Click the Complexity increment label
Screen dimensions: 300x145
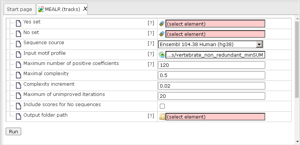pyautogui.click(x=49, y=84)
